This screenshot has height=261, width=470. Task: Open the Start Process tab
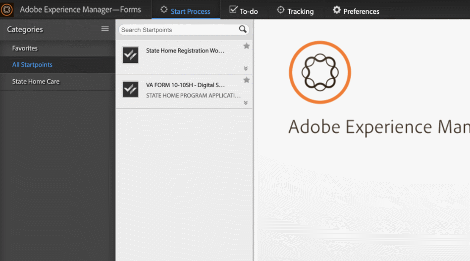[186, 11]
